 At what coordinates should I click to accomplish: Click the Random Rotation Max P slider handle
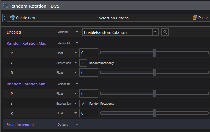click(155, 53)
